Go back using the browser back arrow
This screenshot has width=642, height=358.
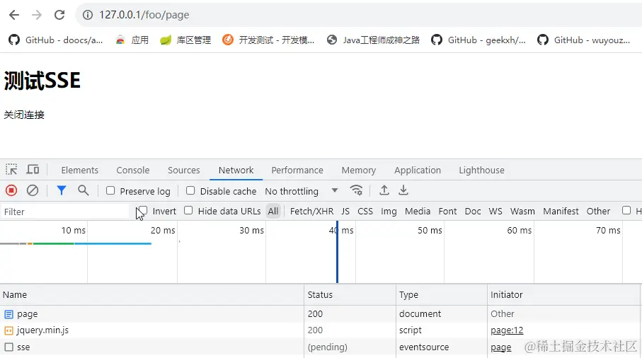click(14, 15)
